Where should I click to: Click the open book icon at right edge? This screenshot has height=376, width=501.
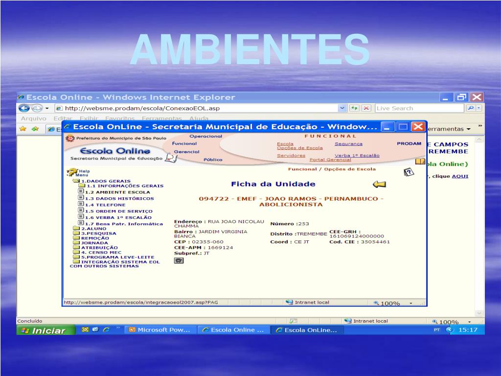tap(420, 162)
